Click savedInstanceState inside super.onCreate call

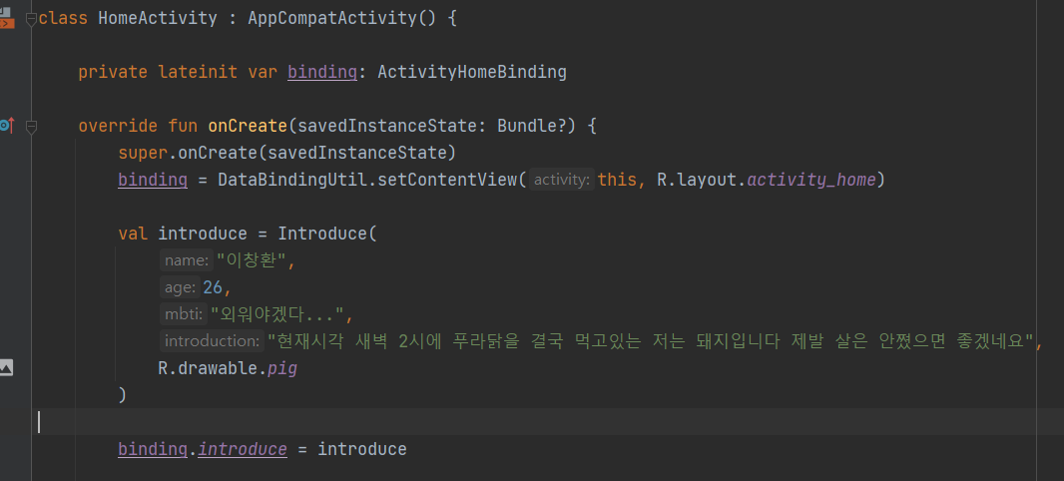coord(357,153)
